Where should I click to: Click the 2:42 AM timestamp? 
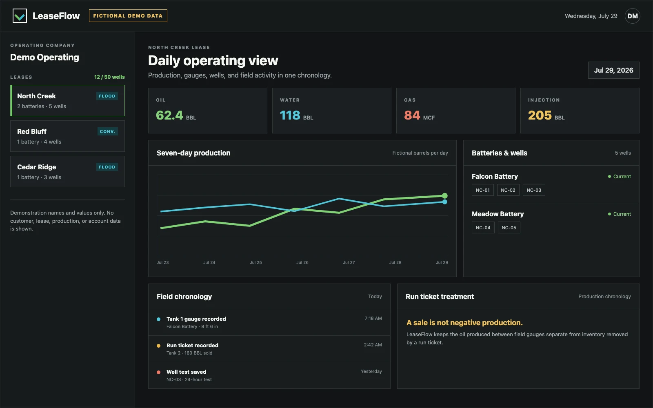pos(373,345)
